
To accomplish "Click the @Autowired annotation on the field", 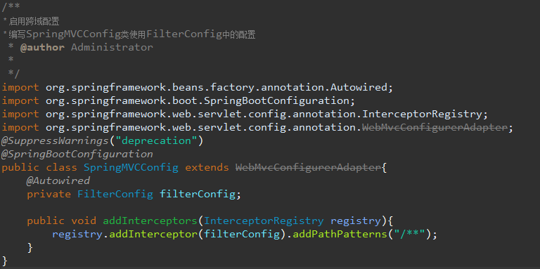I will (x=58, y=181).
